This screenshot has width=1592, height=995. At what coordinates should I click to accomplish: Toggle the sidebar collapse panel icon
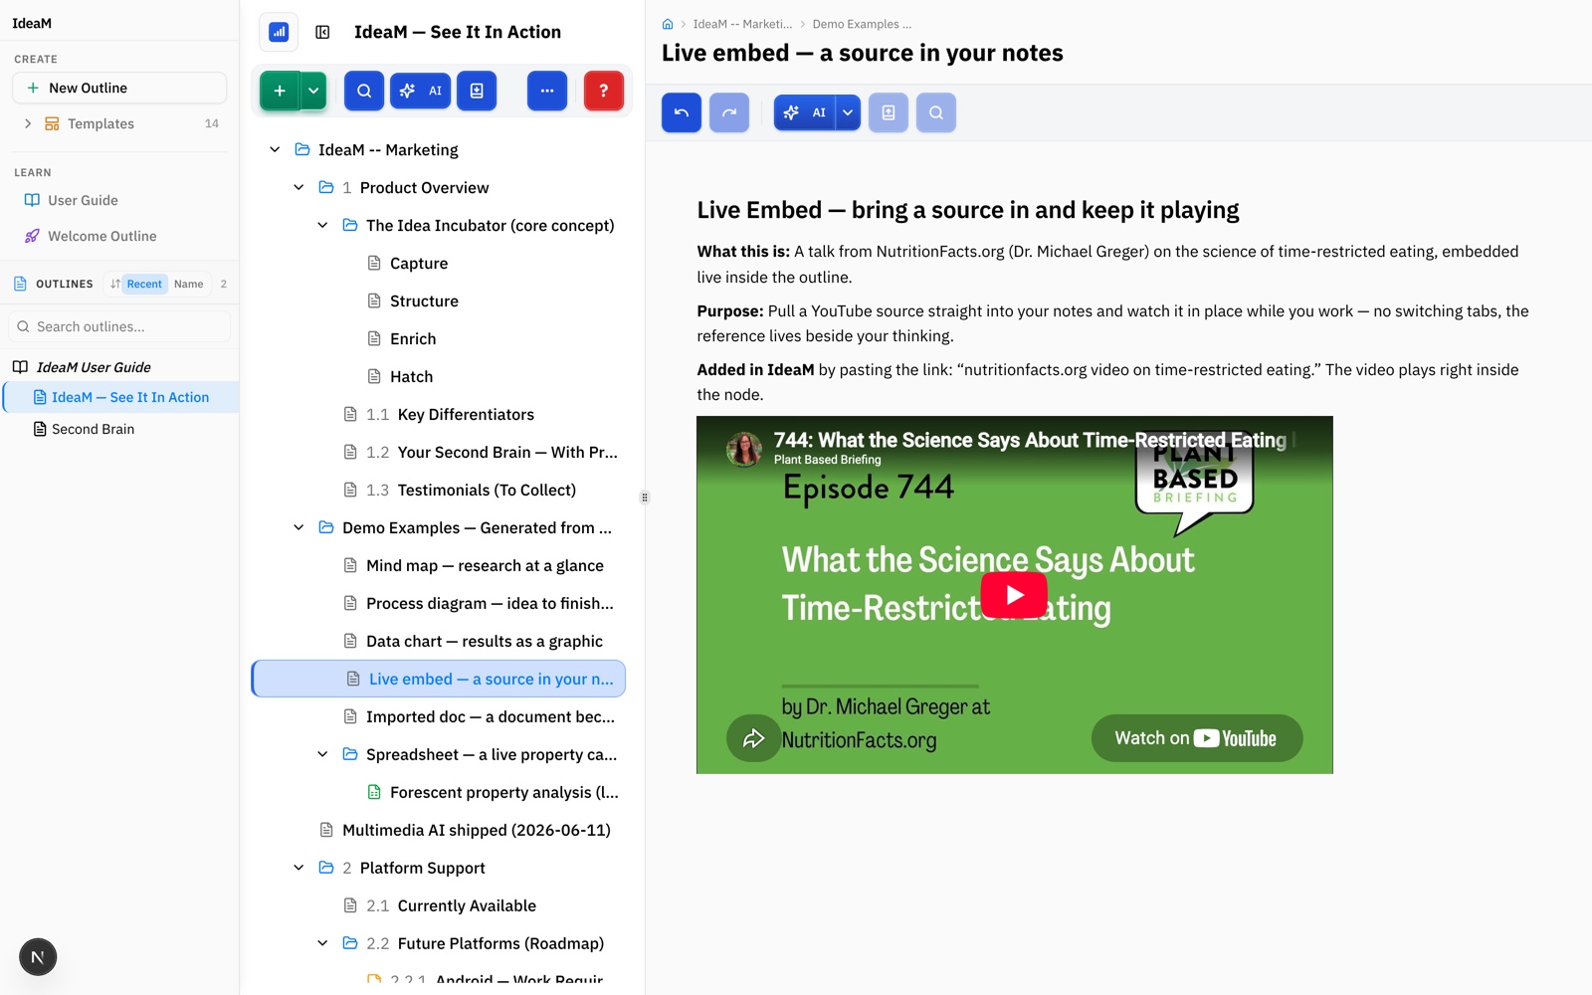(322, 32)
